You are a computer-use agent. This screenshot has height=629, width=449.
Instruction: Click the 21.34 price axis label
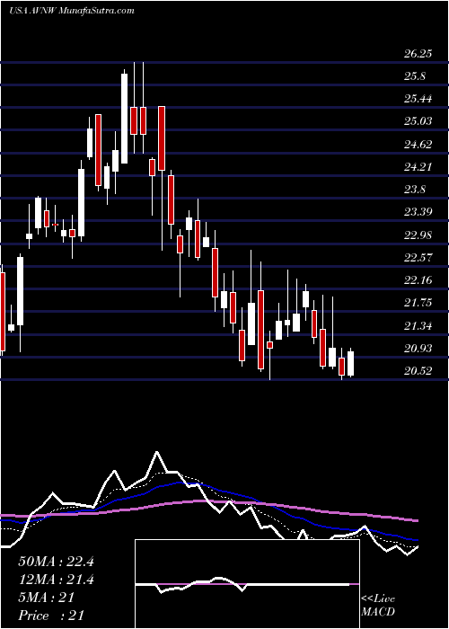pos(418,325)
